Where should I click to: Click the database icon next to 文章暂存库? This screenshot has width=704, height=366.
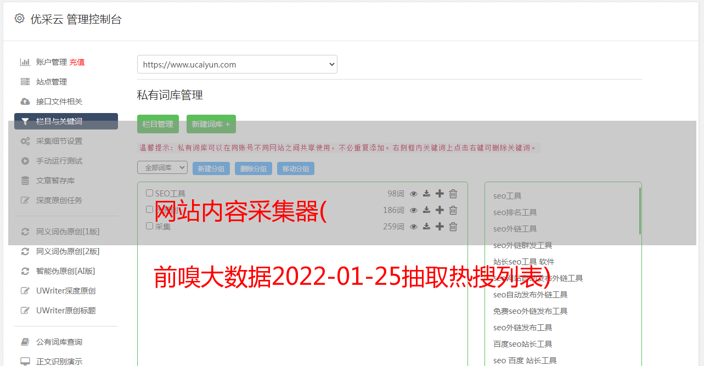tap(25, 181)
